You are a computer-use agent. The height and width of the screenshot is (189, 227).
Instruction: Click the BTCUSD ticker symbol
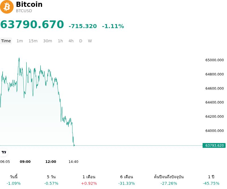pyautogui.click(x=24, y=11)
